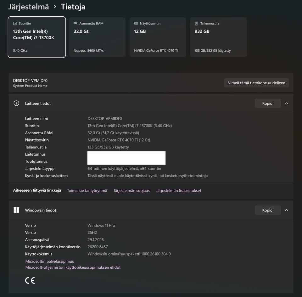Click the Laitetunnus label
Viewport: 302px width, 297px height.
(35, 154)
